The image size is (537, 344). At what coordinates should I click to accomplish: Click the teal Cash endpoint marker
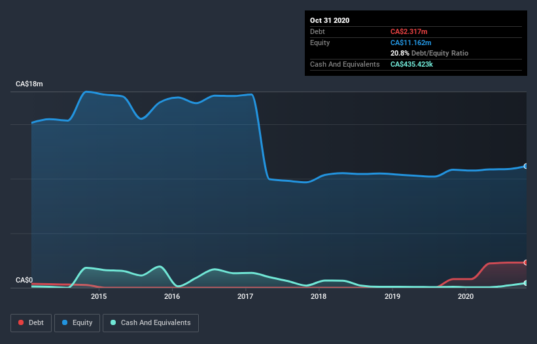[x=526, y=283]
